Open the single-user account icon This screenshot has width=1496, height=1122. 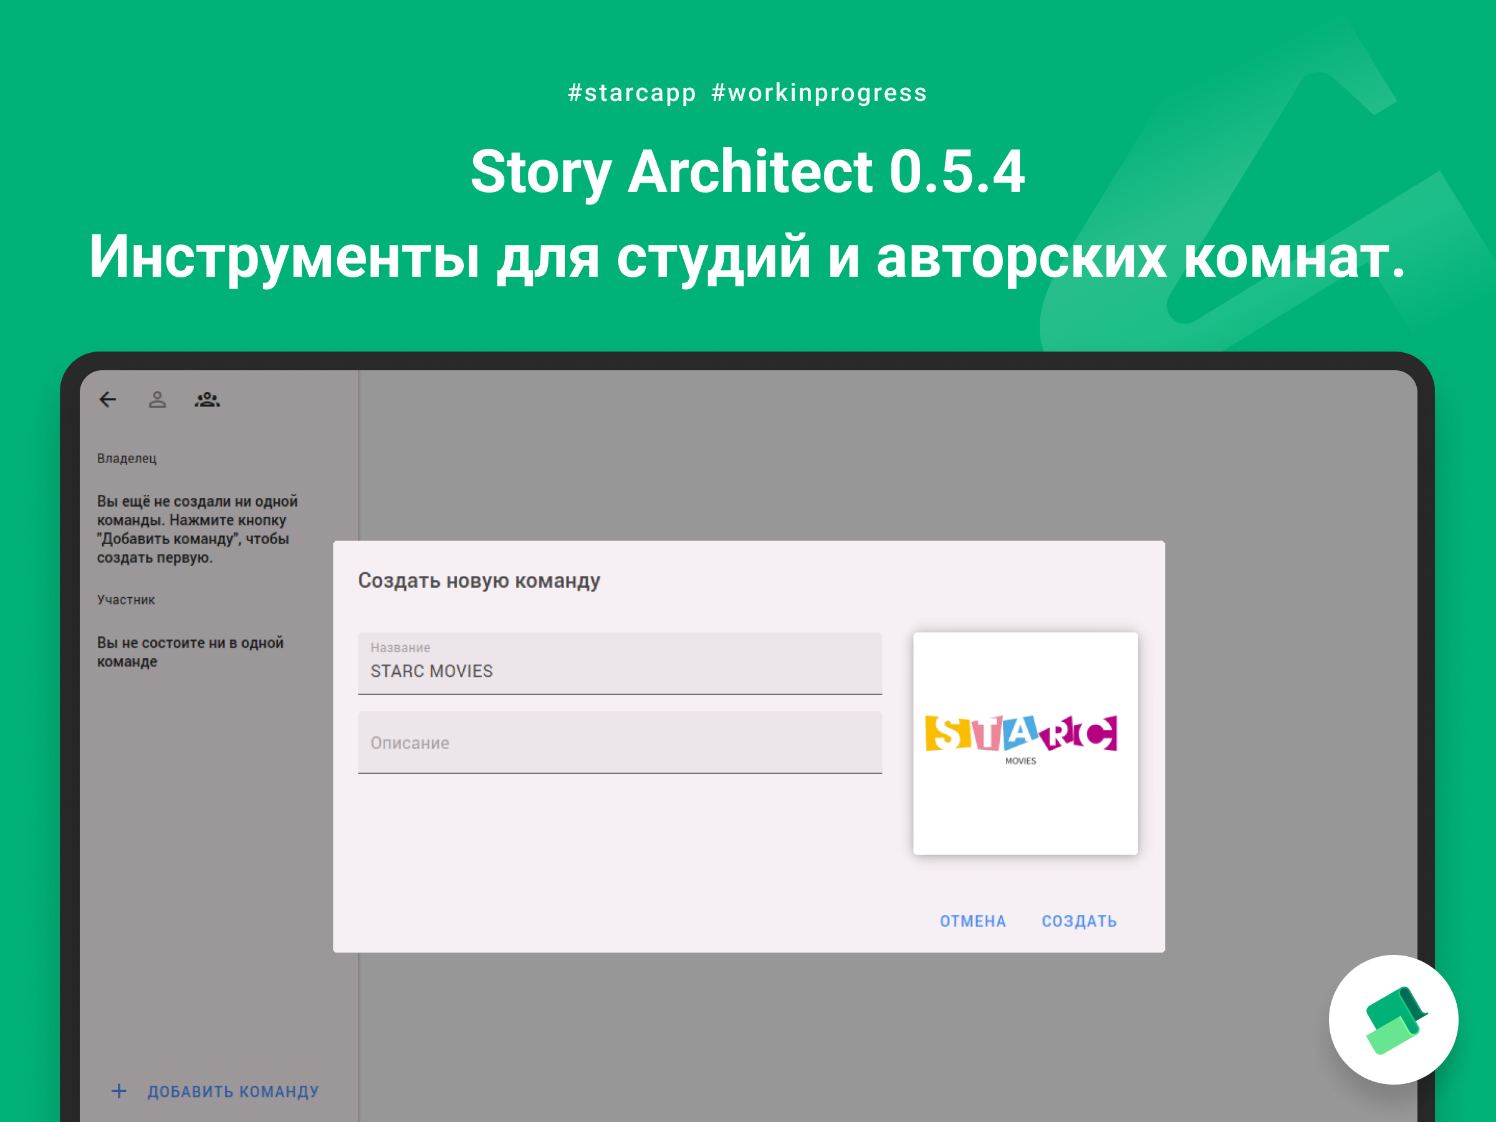coord(158,400)
